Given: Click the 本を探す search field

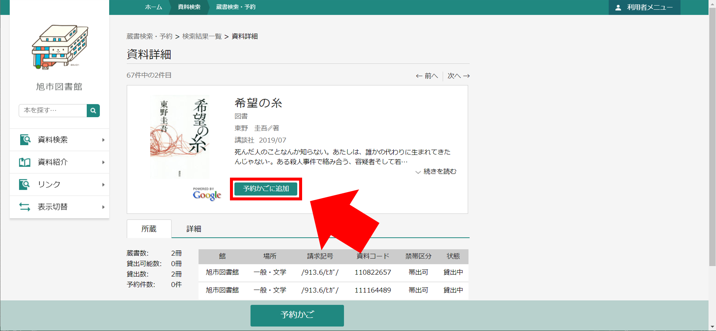Looking at the screenshot, I should tap(53, 110).
